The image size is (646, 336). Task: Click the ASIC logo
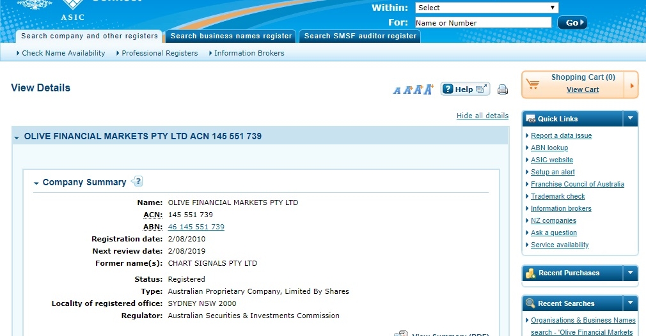72,10
